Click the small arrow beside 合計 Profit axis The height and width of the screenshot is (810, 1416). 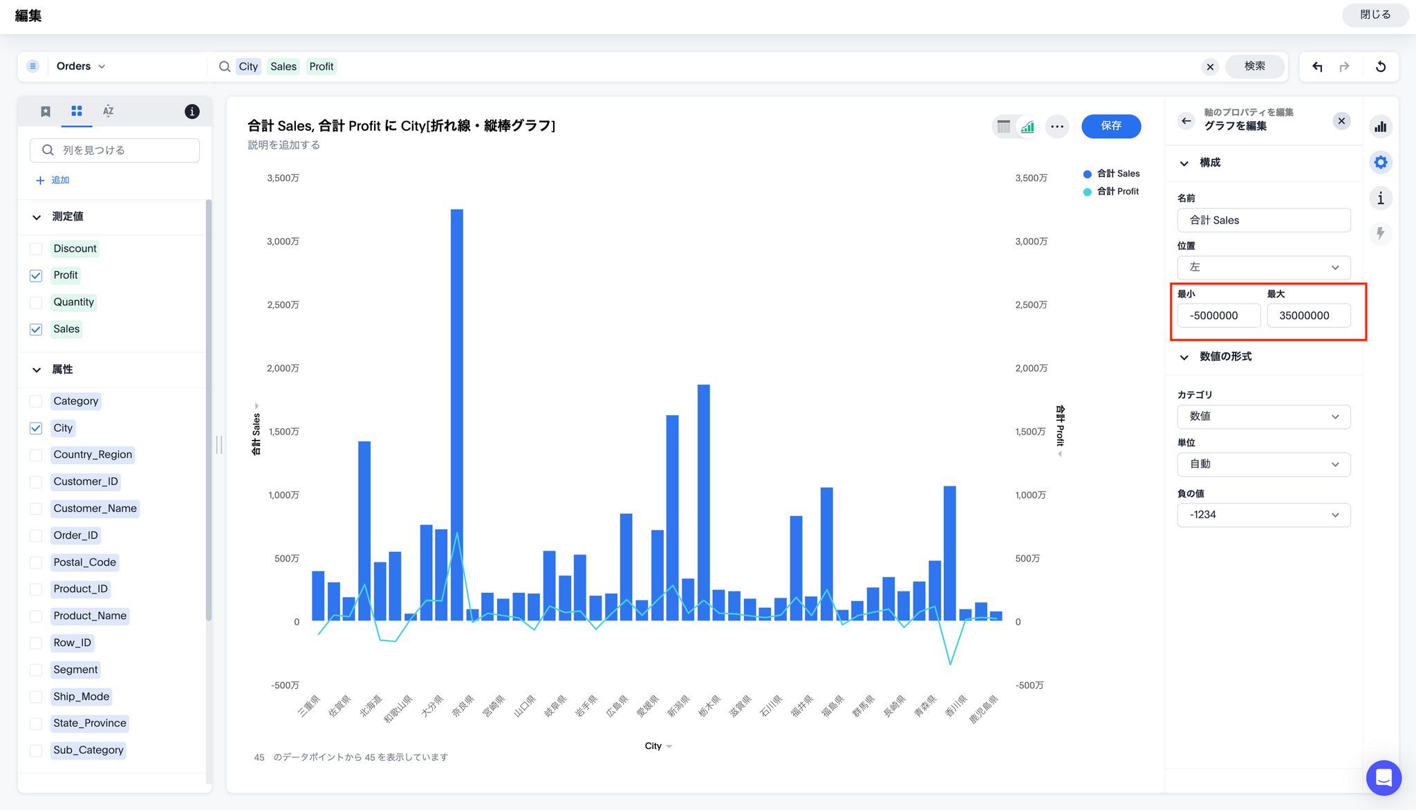tap(1060, 454)
